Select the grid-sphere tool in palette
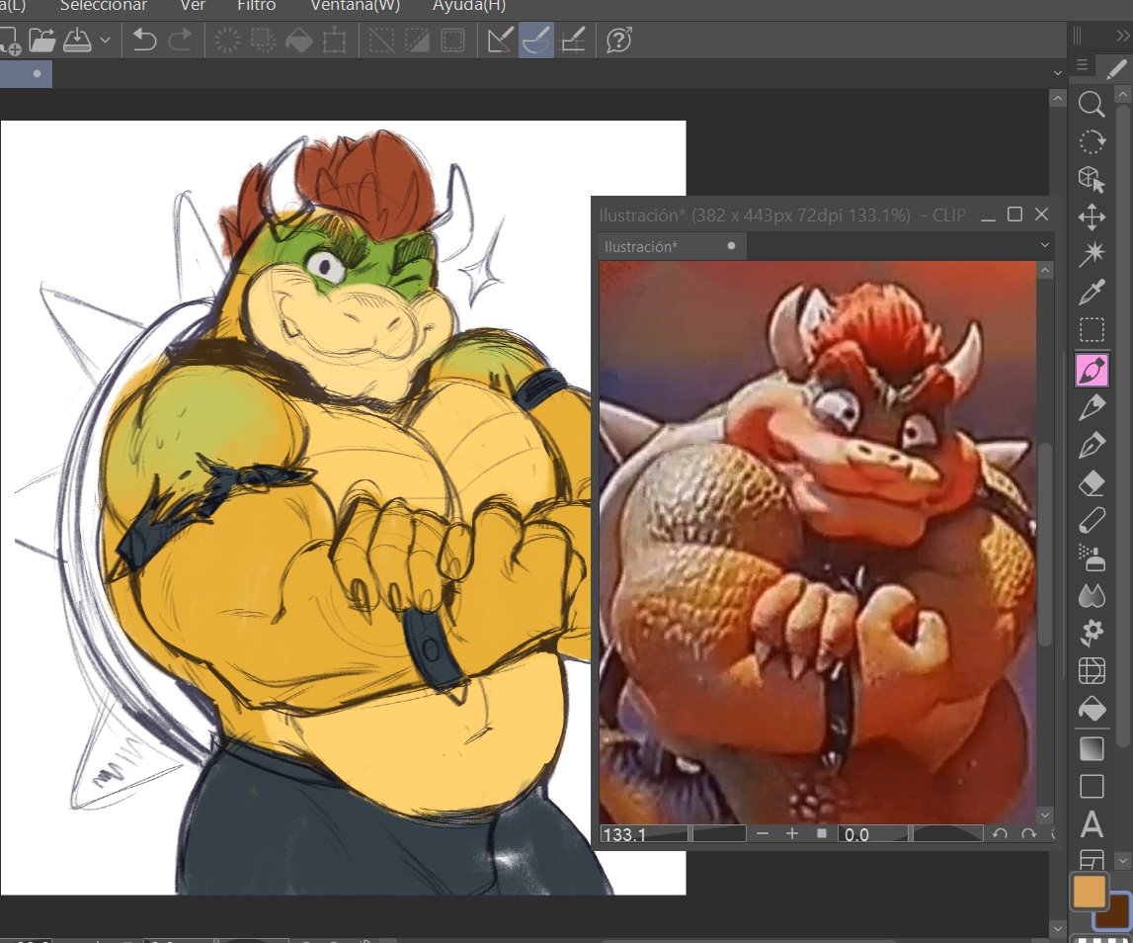The width and height of the screenshot is (1133, 943). pyautogui.click(x=1092, y=671)
